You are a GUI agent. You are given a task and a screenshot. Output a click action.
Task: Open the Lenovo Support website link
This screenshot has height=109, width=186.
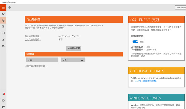145,81
